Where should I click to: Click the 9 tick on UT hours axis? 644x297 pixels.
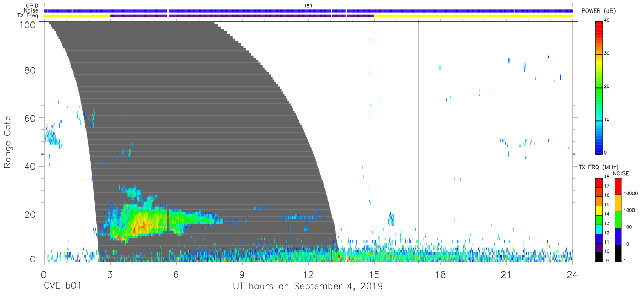242,274
